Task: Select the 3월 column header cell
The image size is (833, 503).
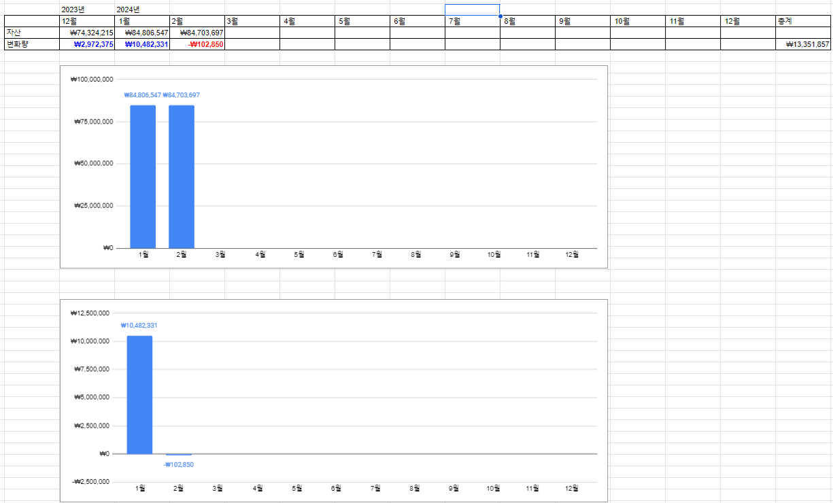Action: (x=252, y=21)
